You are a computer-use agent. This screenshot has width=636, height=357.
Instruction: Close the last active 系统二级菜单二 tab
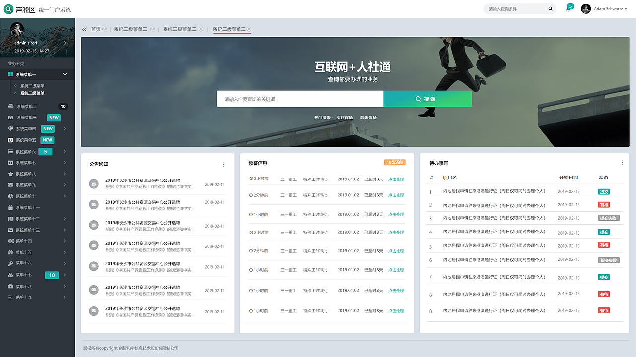(x=249, y=29)
